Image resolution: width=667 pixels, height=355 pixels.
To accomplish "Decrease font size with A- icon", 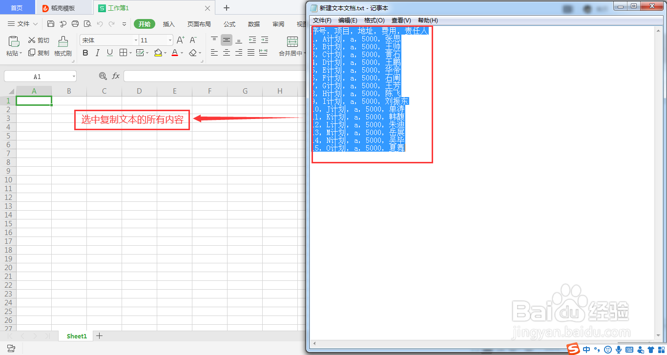I will click(193, 40).
